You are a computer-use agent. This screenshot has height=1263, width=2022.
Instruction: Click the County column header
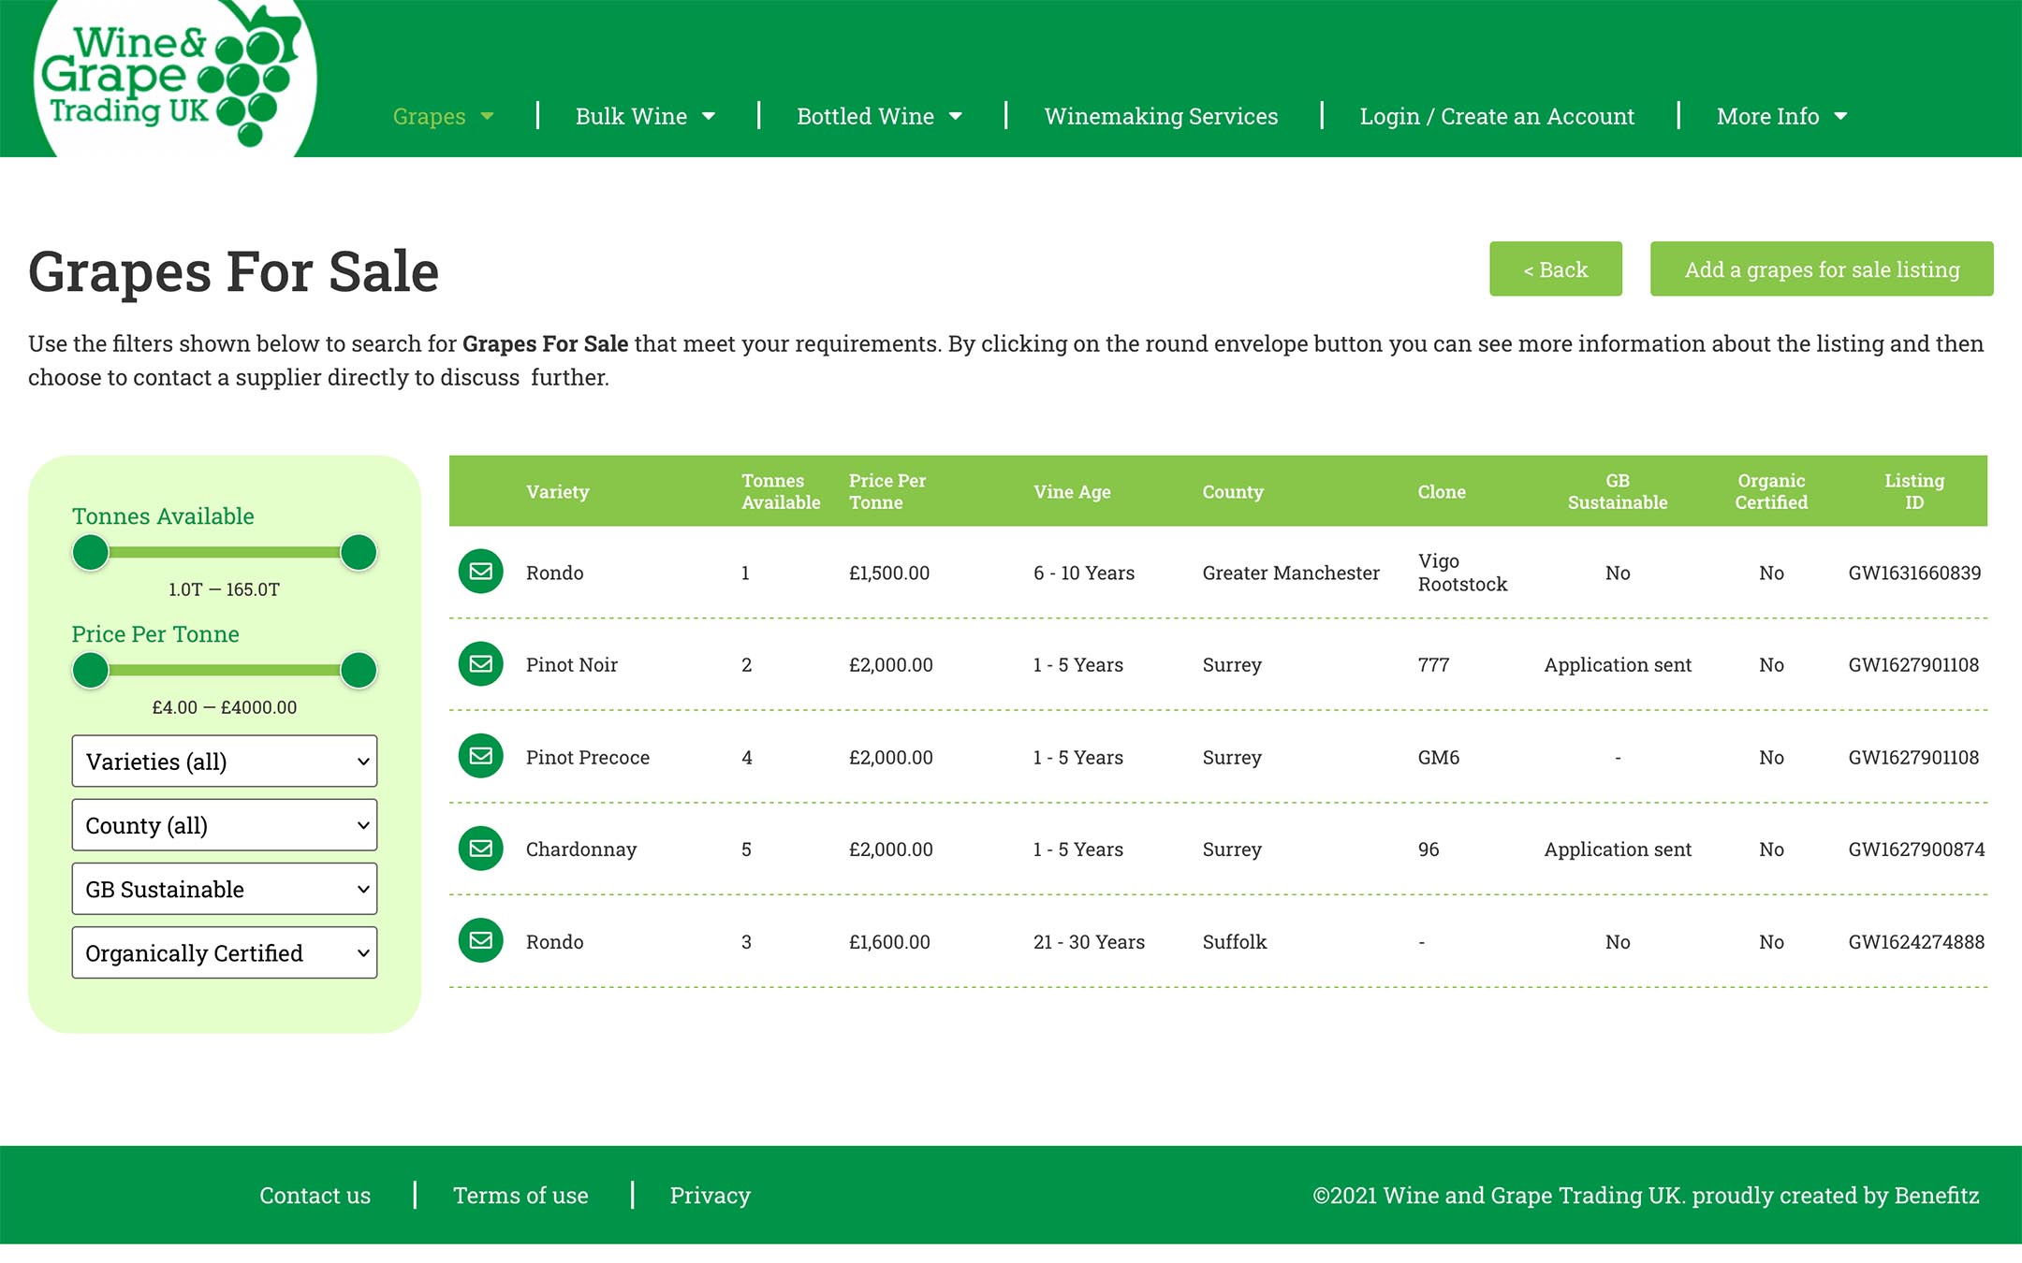click(x=1233, y=492)
